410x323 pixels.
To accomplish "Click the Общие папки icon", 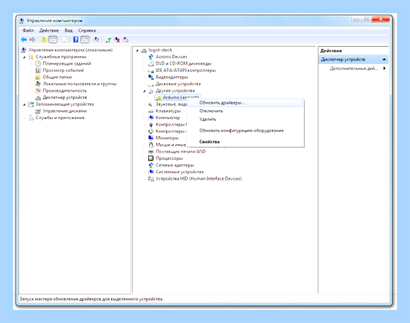I will click(x=38, y=77).
